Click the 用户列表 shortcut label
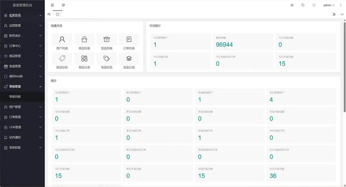The image size is (346, 187). pos(62,48)
